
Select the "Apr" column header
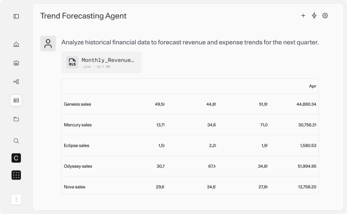312,86
